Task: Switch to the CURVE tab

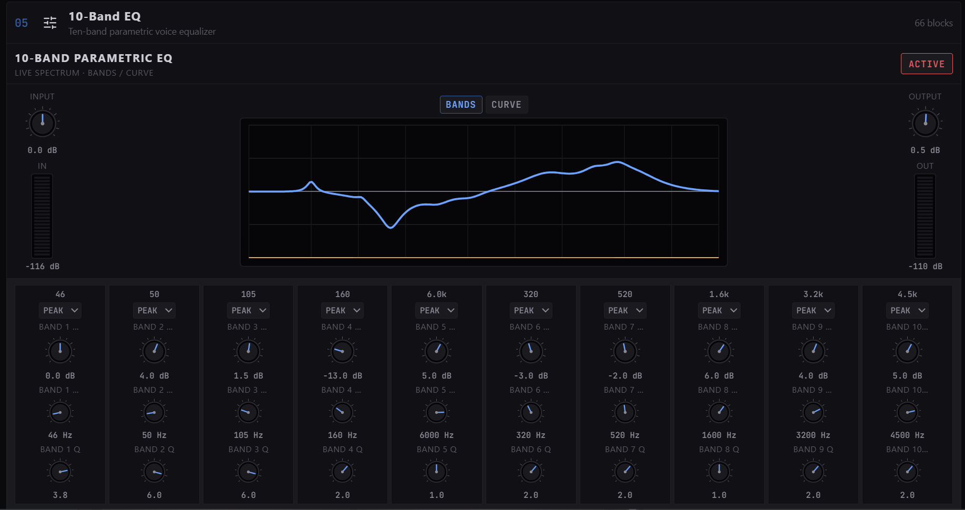Action: tap(506, 105)
